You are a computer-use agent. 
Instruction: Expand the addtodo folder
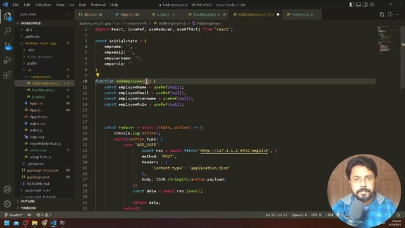[x=32, y=37]
